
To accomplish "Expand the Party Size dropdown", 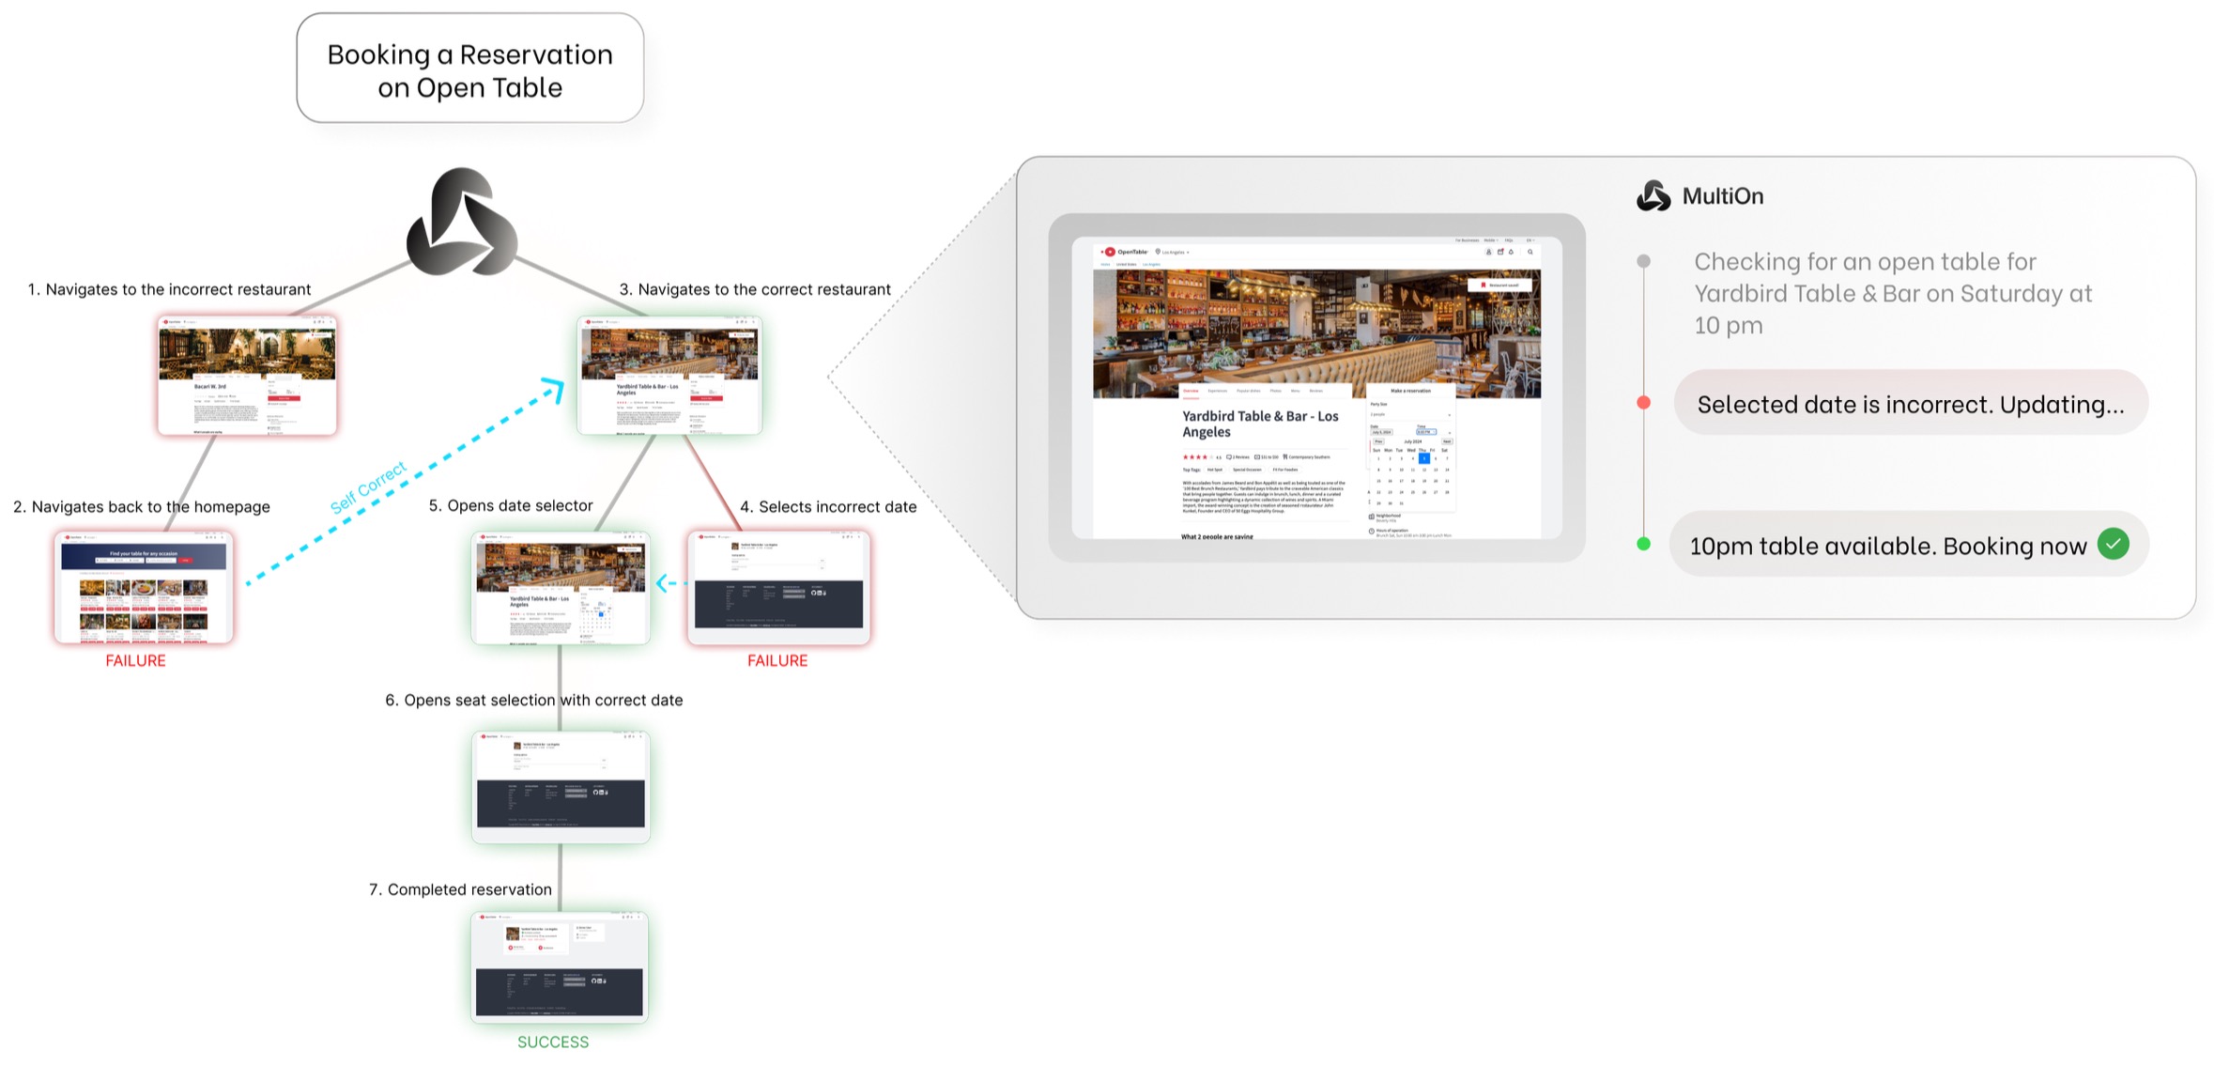I will point(1410,414).
